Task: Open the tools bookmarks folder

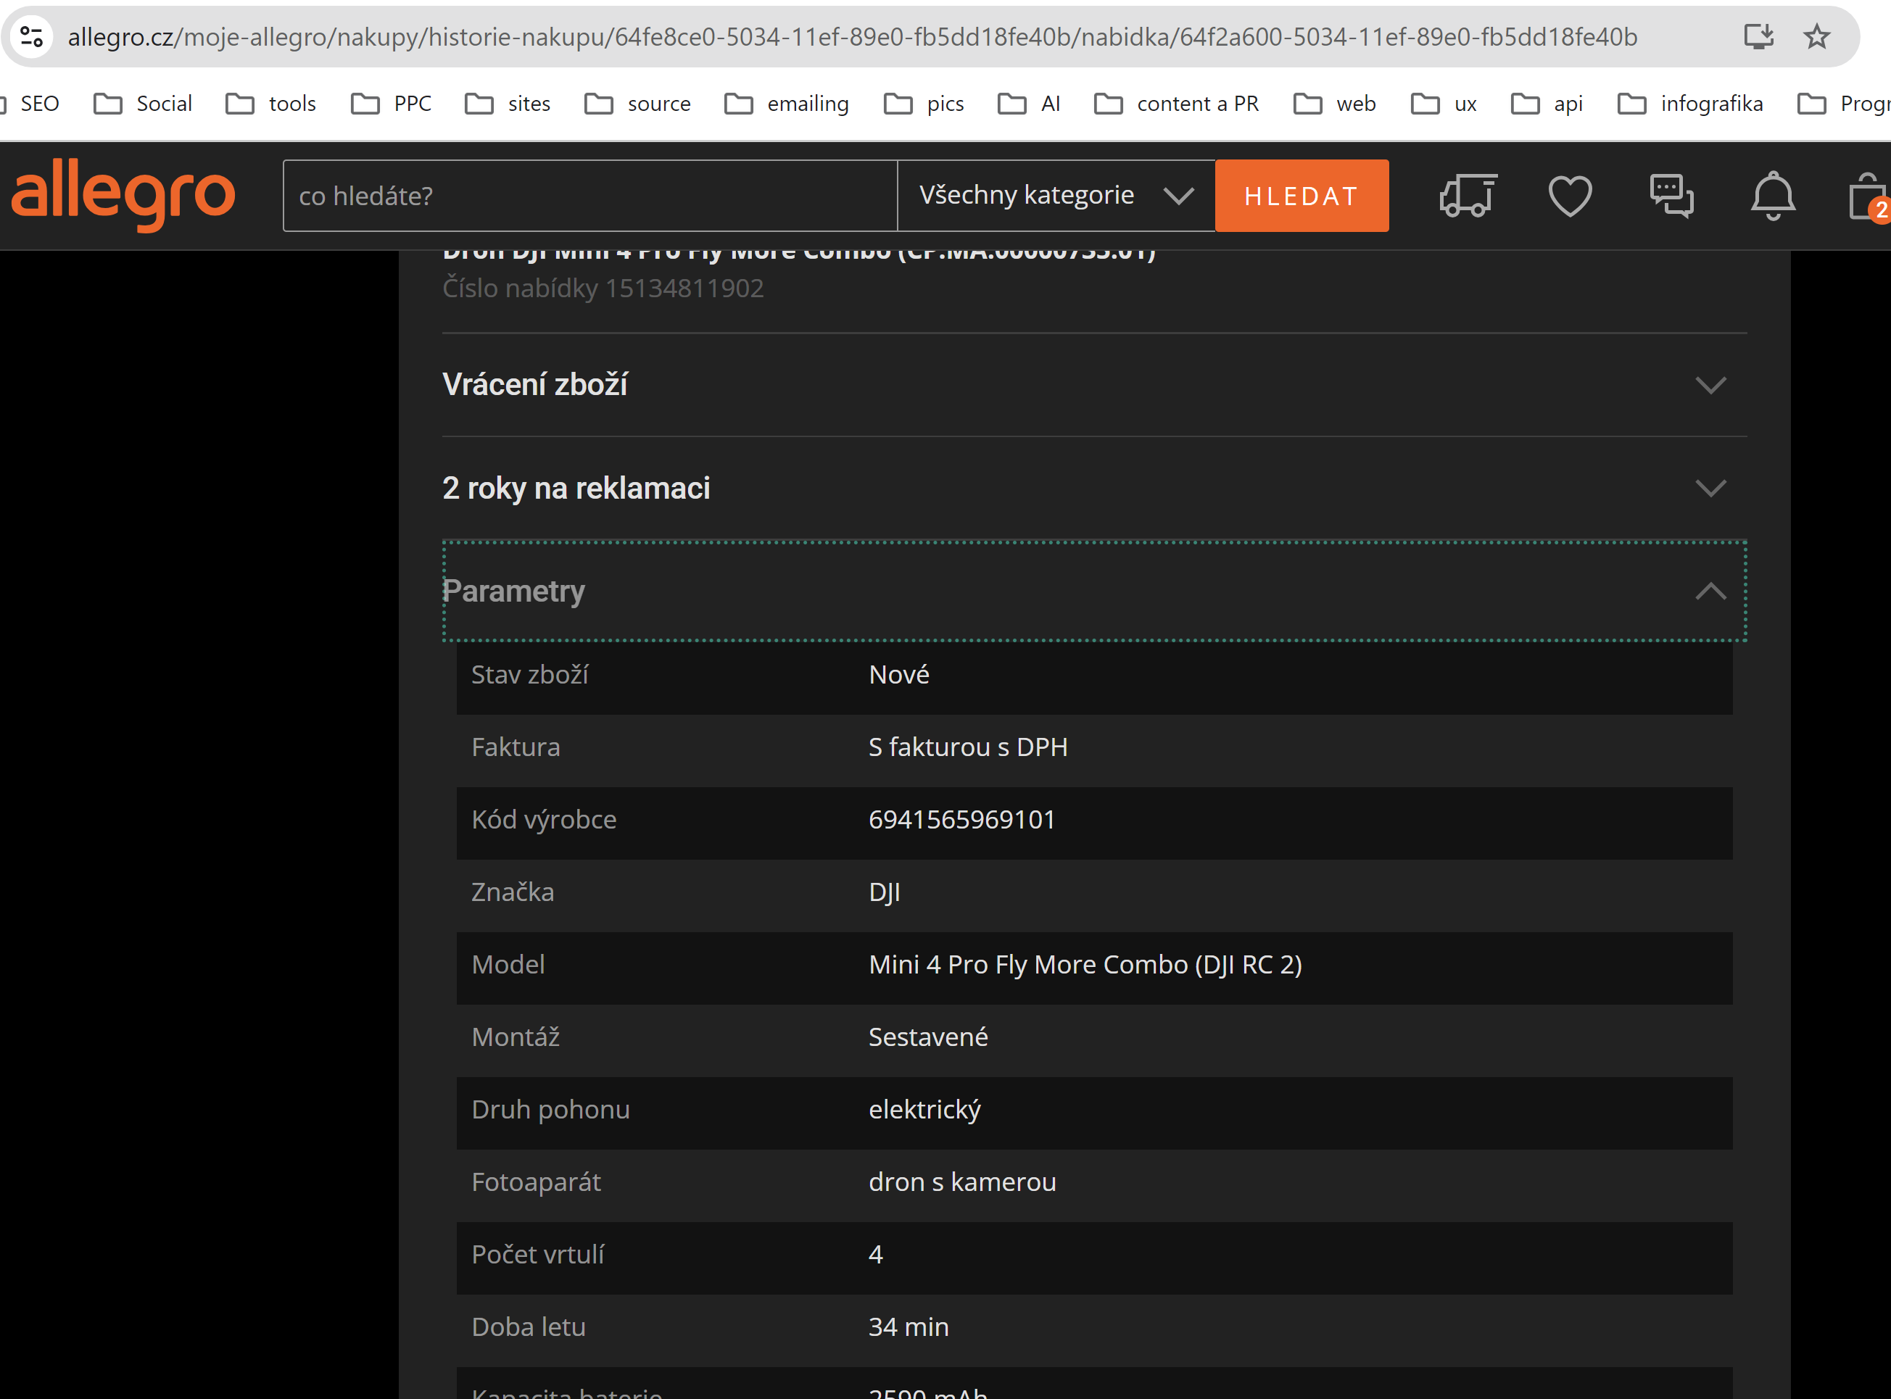Action: click(271, 104)
